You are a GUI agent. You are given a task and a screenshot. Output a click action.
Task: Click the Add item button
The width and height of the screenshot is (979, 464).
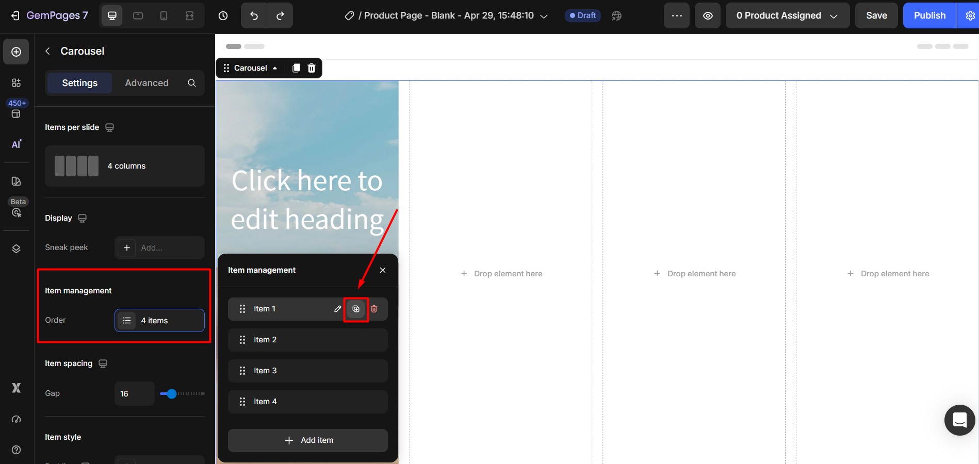pyautogui.click(x=308, y=440)
